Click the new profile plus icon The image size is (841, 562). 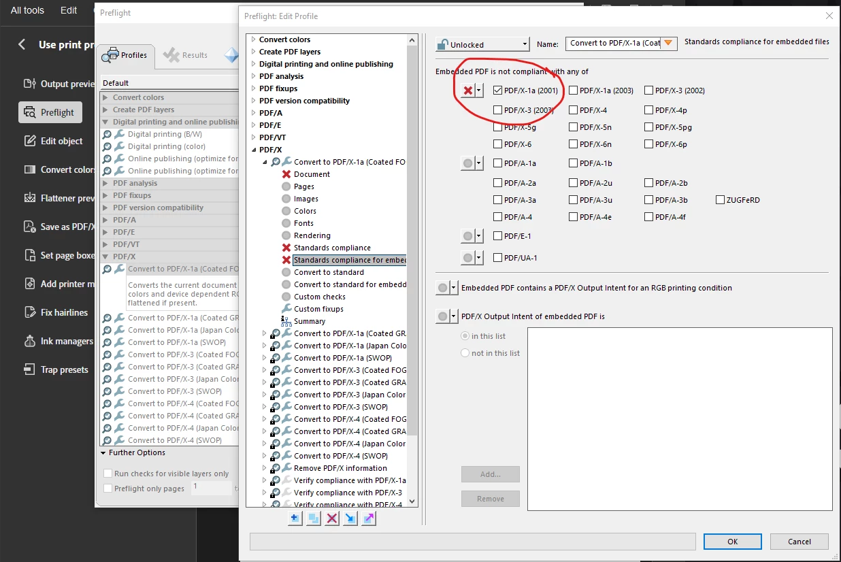tap(295, 518)
